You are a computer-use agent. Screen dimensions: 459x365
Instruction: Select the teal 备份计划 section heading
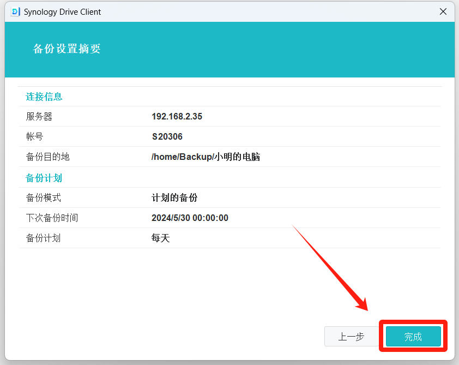(44, 178)
